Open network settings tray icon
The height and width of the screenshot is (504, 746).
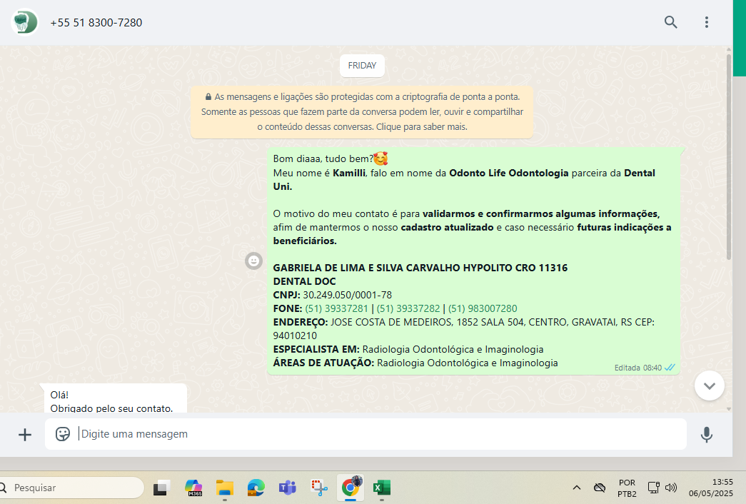pyautogui.click(x=653, y=488)
